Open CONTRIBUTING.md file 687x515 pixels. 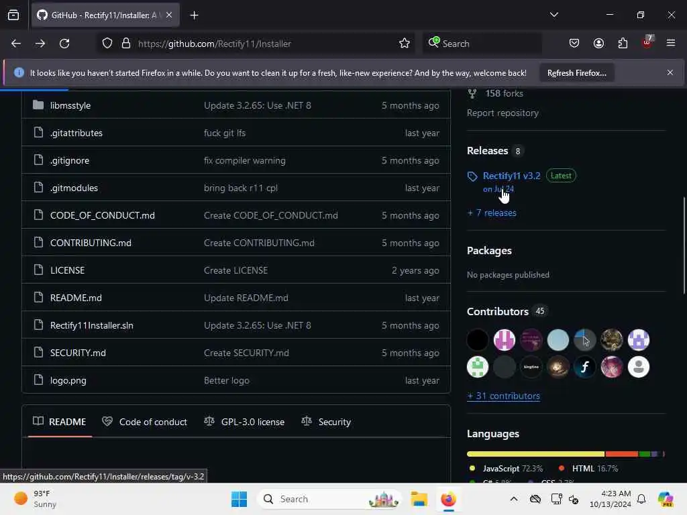[x=91, y=243]
